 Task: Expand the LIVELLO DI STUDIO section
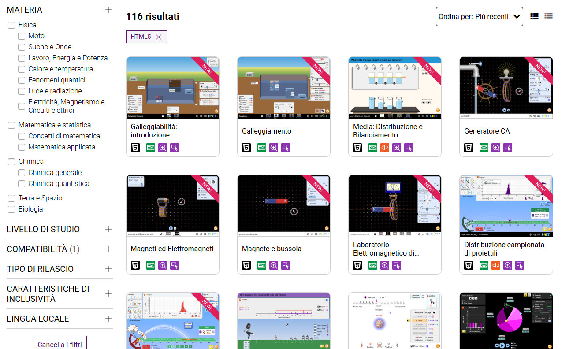click(x=108, y=229)
